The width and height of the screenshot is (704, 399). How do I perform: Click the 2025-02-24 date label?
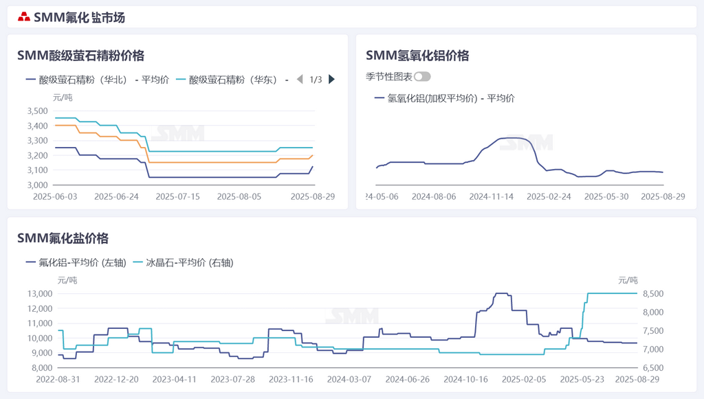tap(549, 196)
